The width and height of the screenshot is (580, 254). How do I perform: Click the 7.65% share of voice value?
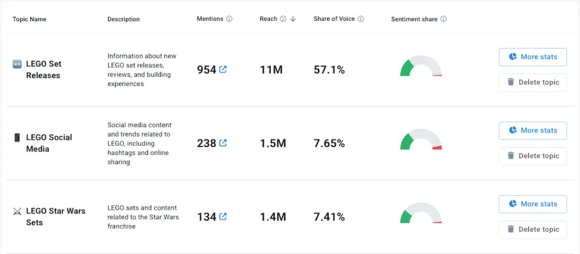tap(329, 143)
